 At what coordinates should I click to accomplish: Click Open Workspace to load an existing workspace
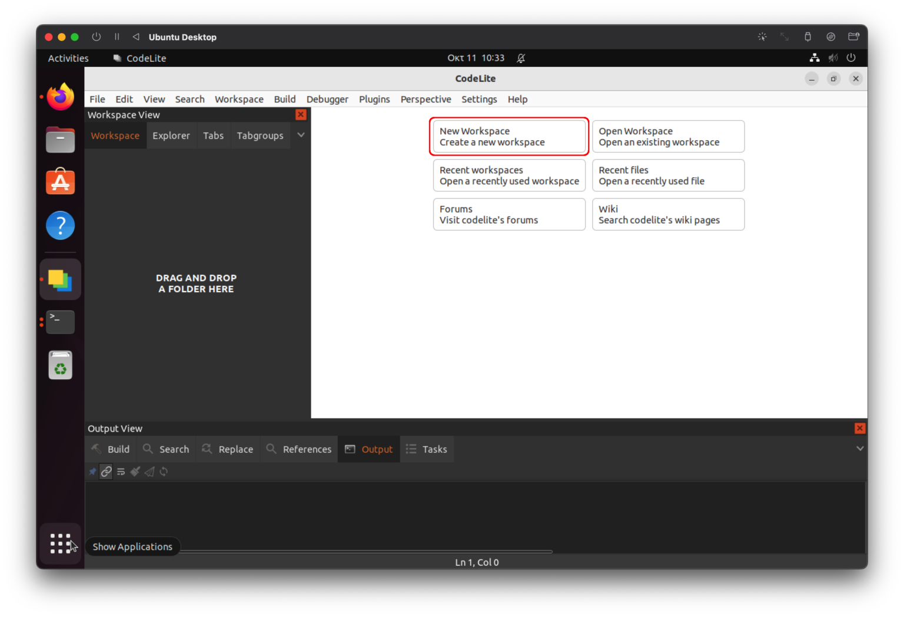[668, 137]
